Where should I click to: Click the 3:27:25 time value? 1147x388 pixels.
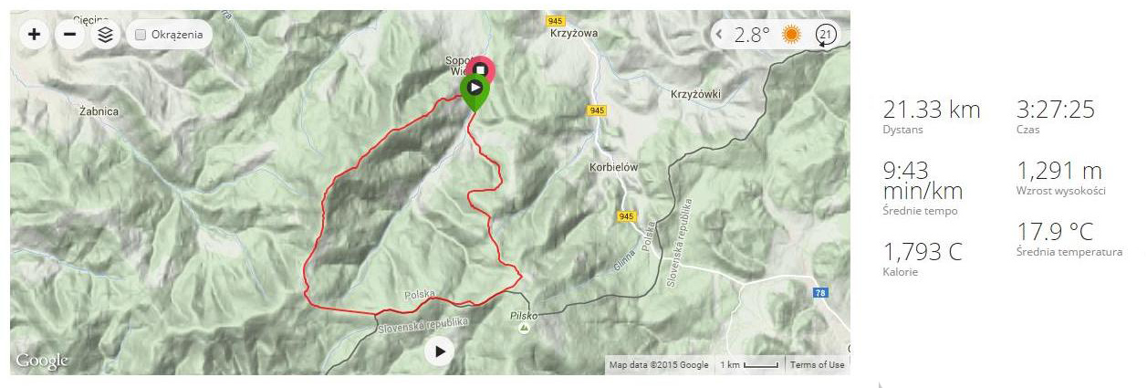point(1055,110)
